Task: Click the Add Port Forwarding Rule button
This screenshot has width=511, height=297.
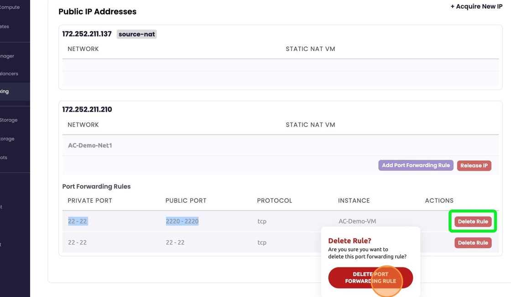Action: click(416, 165)
